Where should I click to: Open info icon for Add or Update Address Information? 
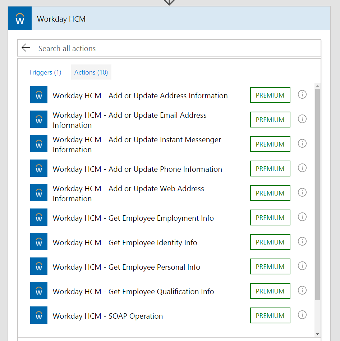(x=302, y=95)
